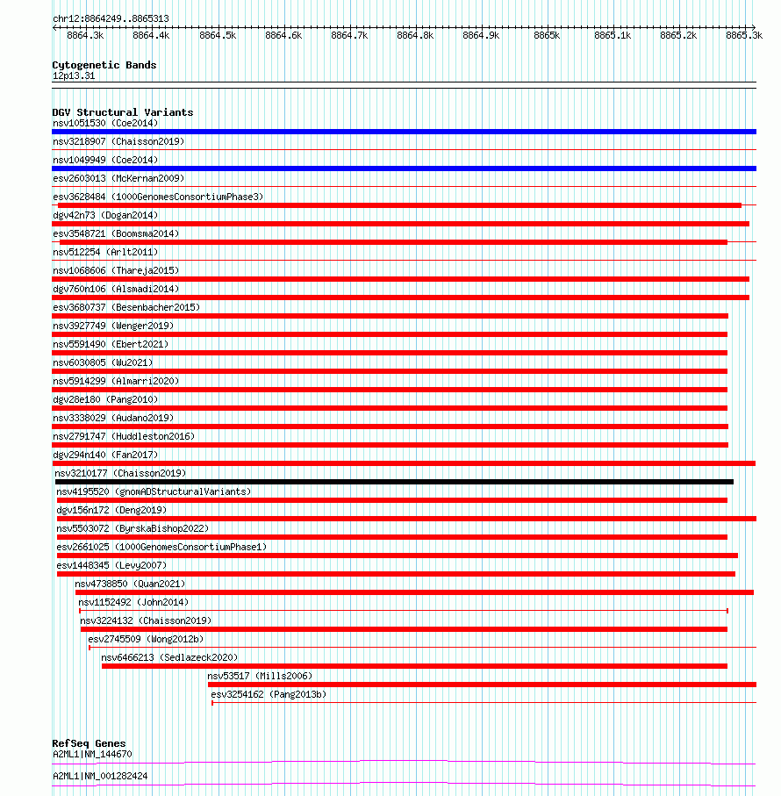Select dgv28e180 (Pang2010) label
Screen dimensions: 781x796
[x=105, y=400]
